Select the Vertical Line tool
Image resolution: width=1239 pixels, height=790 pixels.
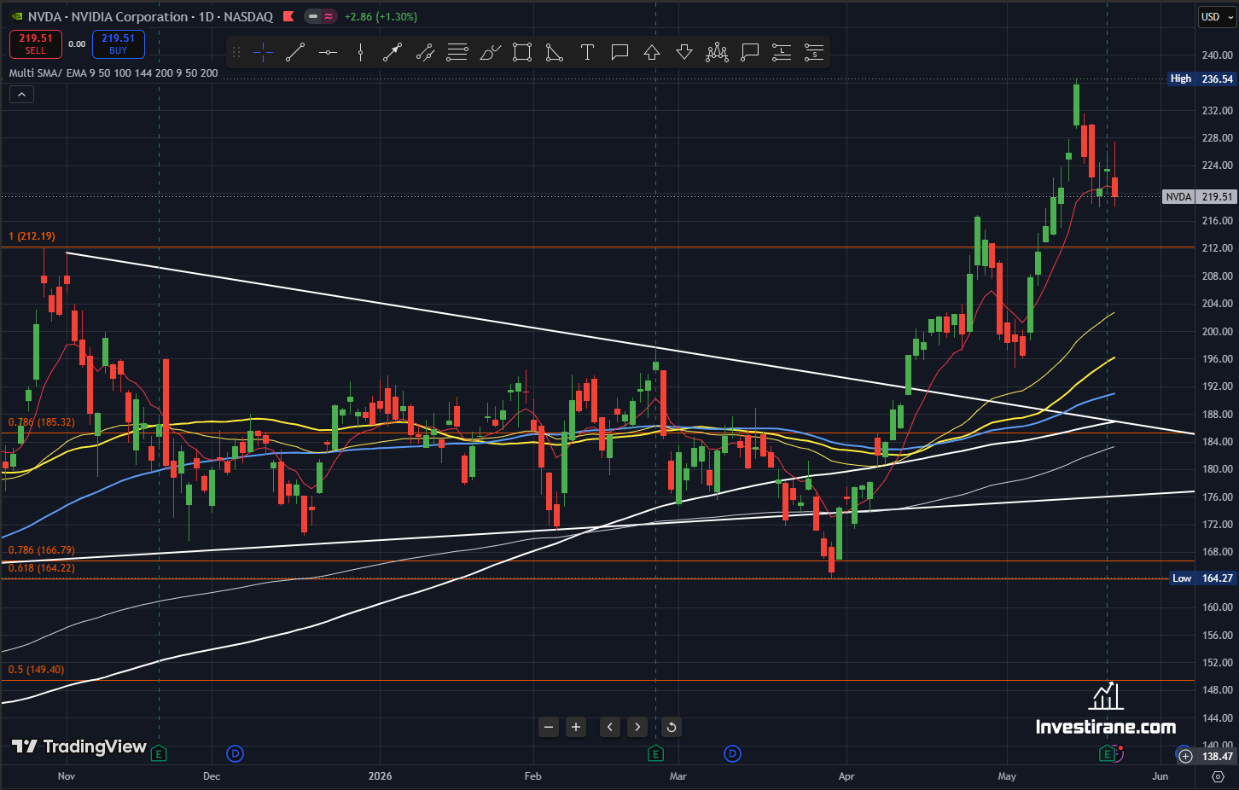[x=360, y=53]
